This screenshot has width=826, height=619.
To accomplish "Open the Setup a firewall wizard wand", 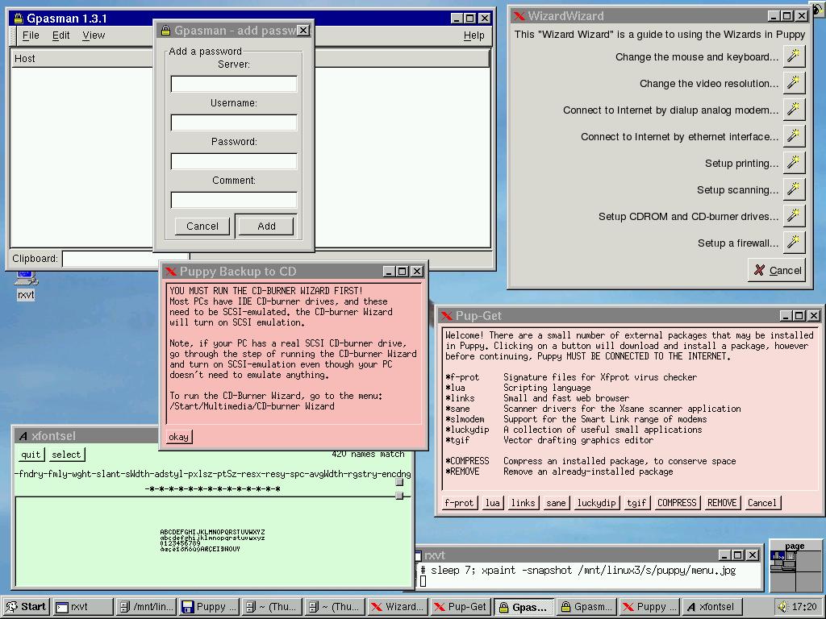I will [x=794, y=243].
